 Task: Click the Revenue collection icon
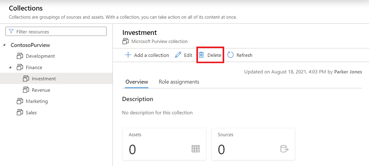25,90
